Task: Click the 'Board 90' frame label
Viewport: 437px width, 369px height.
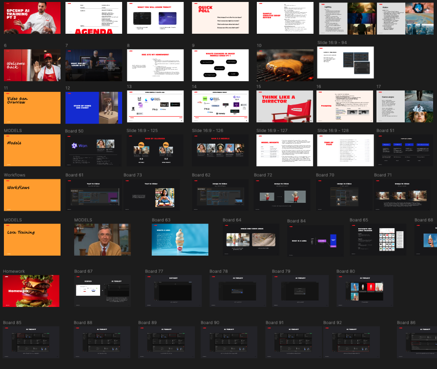Action: (210, 323)
